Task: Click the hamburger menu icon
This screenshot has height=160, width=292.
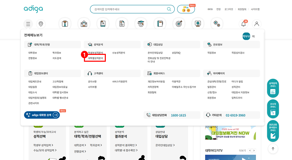Action: tap(28, 24)
